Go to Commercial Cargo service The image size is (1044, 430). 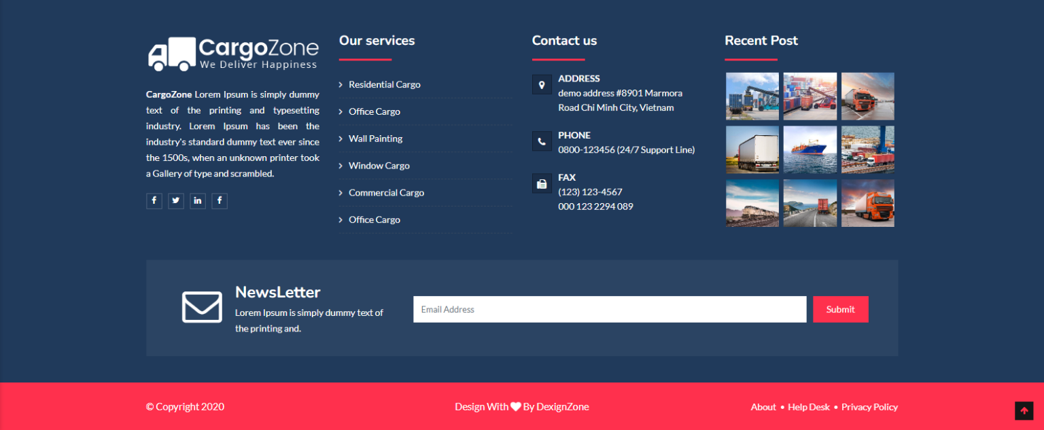(x=386, y=193)
